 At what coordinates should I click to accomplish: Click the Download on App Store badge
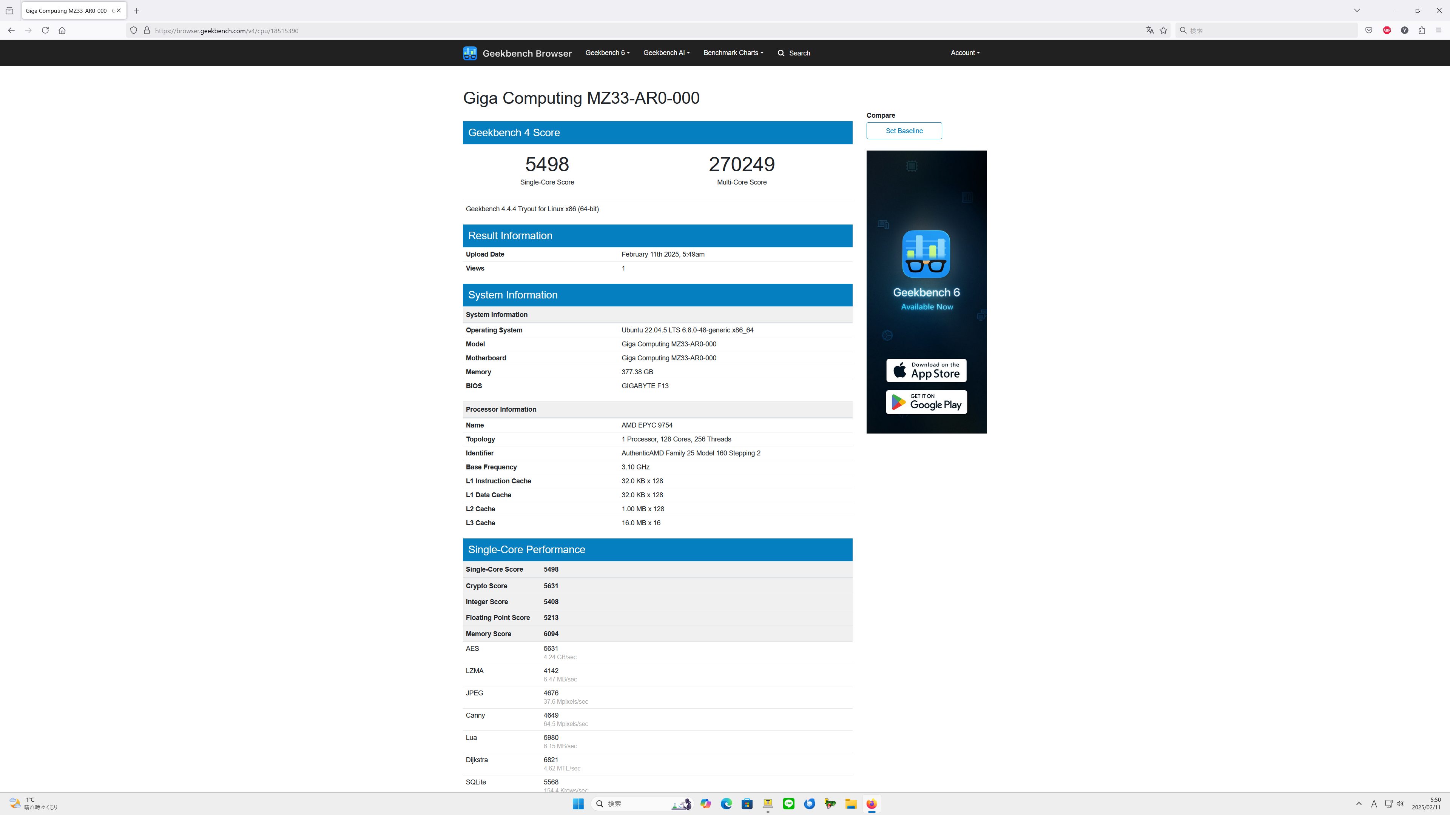click(x=926, y=370)
